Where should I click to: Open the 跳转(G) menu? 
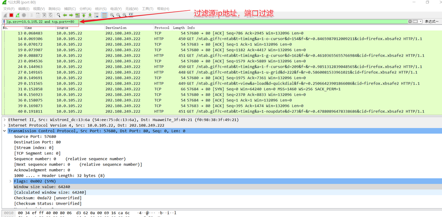[x=54, y=9]
